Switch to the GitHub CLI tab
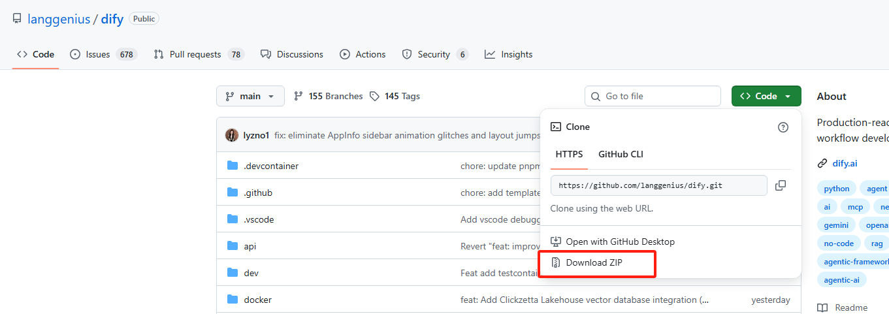The width and height of the screenshot is (889, 314). [621, 154]
